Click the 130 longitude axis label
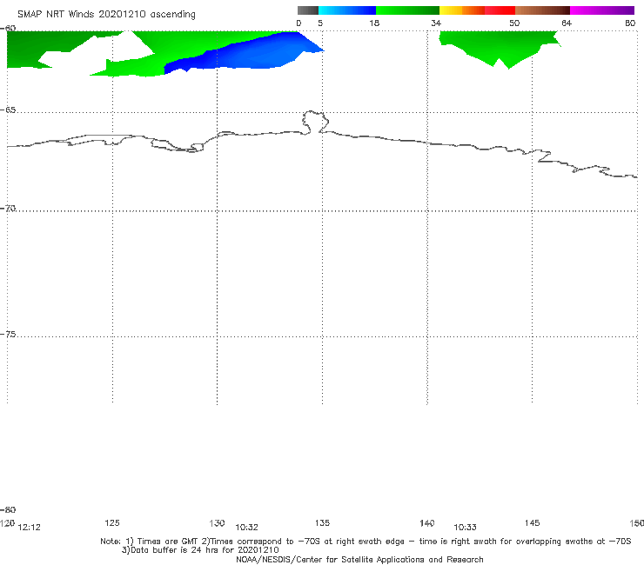Viewport: 644px width, 565px height. [217, 523]
